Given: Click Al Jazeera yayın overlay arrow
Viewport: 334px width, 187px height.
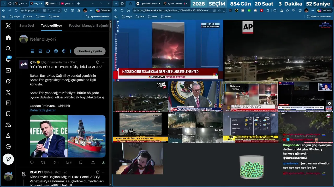Looking at the screenshot, I should pos(246,88).
